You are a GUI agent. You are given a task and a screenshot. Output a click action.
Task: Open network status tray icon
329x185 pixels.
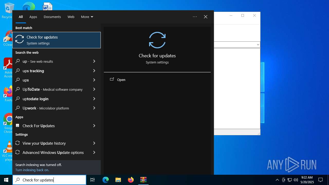[x=290, y=180]
